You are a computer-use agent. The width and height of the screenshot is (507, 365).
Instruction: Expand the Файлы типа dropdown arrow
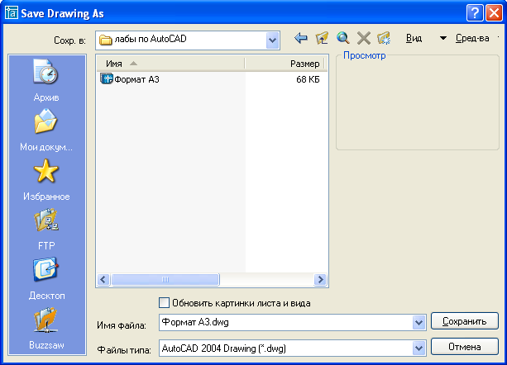[419, 348]
